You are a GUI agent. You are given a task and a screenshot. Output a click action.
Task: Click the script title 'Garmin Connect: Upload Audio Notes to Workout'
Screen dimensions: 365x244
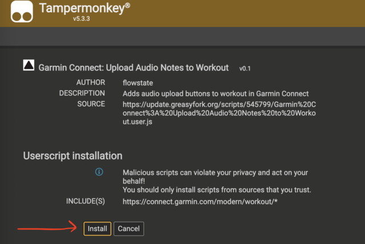tap(133, 67)
